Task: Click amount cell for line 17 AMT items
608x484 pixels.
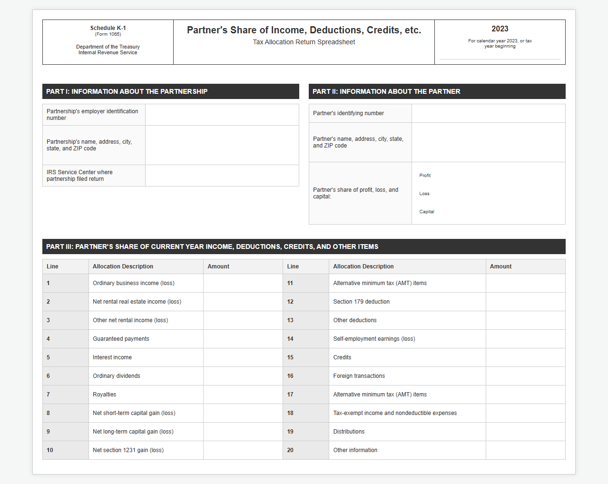Action: click(526, 395)
